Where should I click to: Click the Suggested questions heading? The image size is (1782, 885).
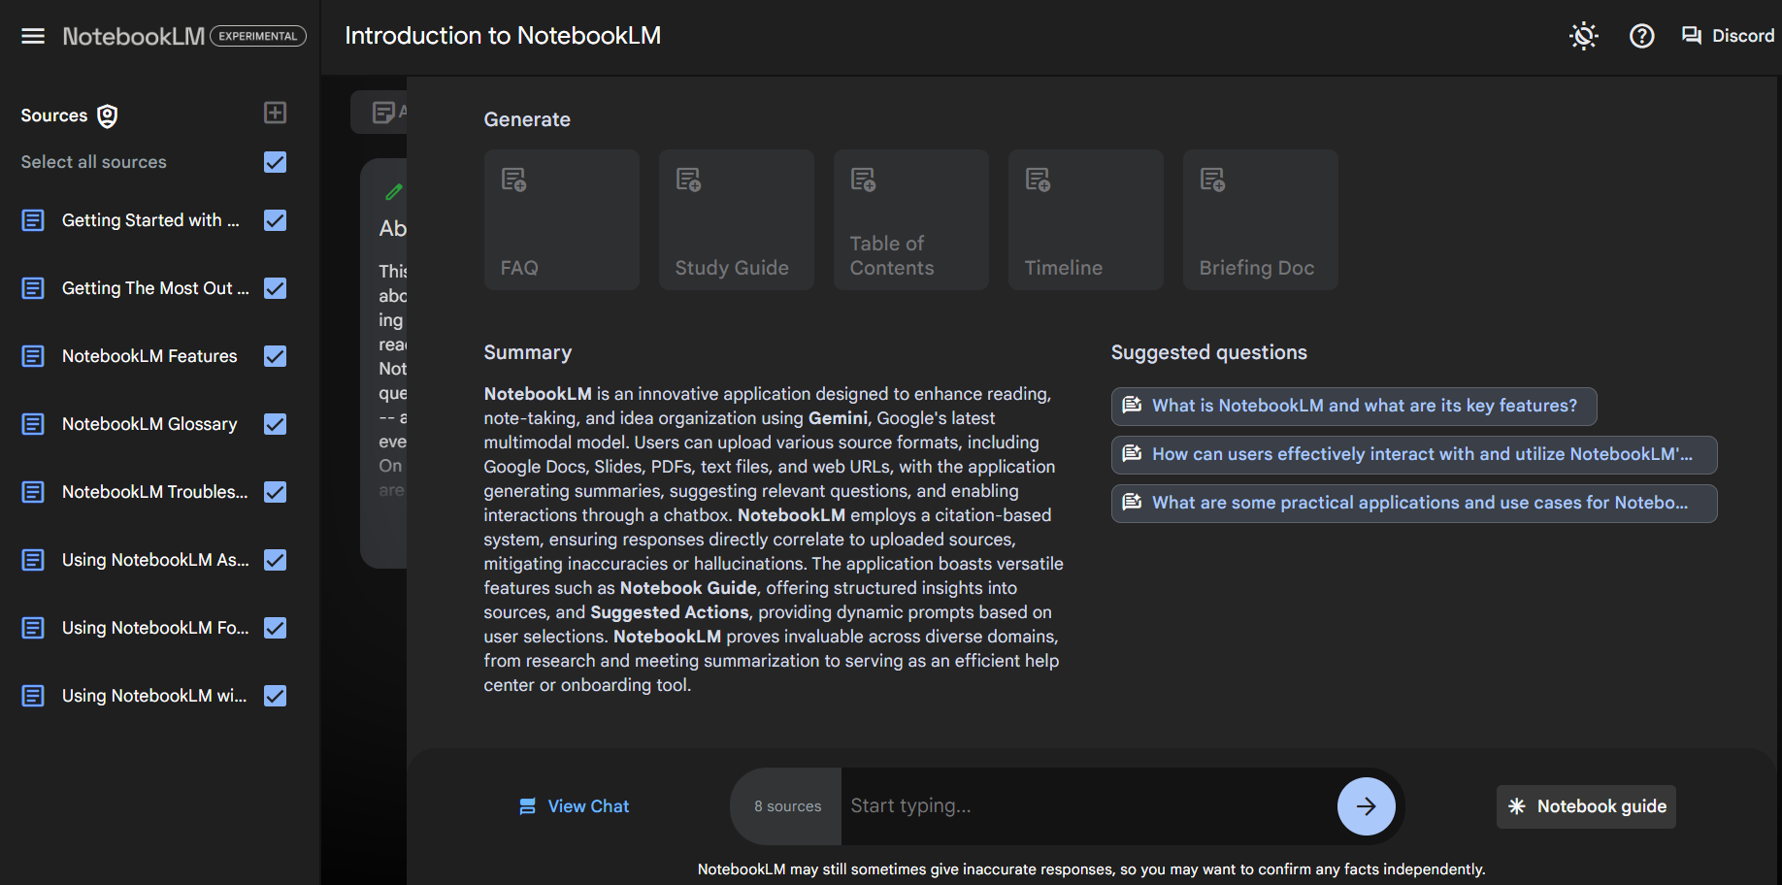click(x=1209, y=352)
